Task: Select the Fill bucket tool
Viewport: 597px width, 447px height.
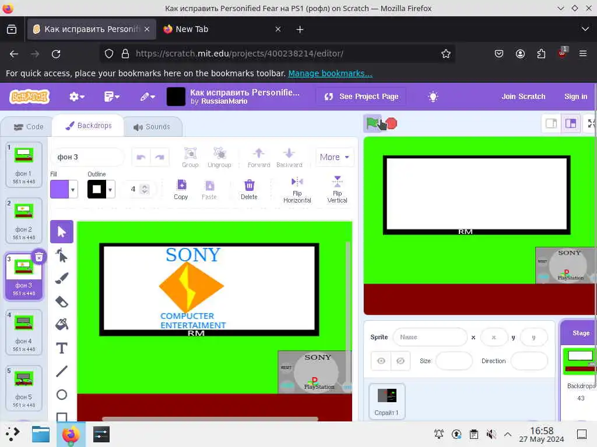Action: coord(62,324)
